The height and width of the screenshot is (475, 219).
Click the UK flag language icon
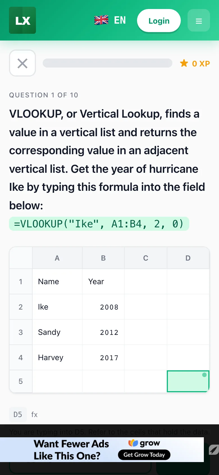[x=101, y=20]
